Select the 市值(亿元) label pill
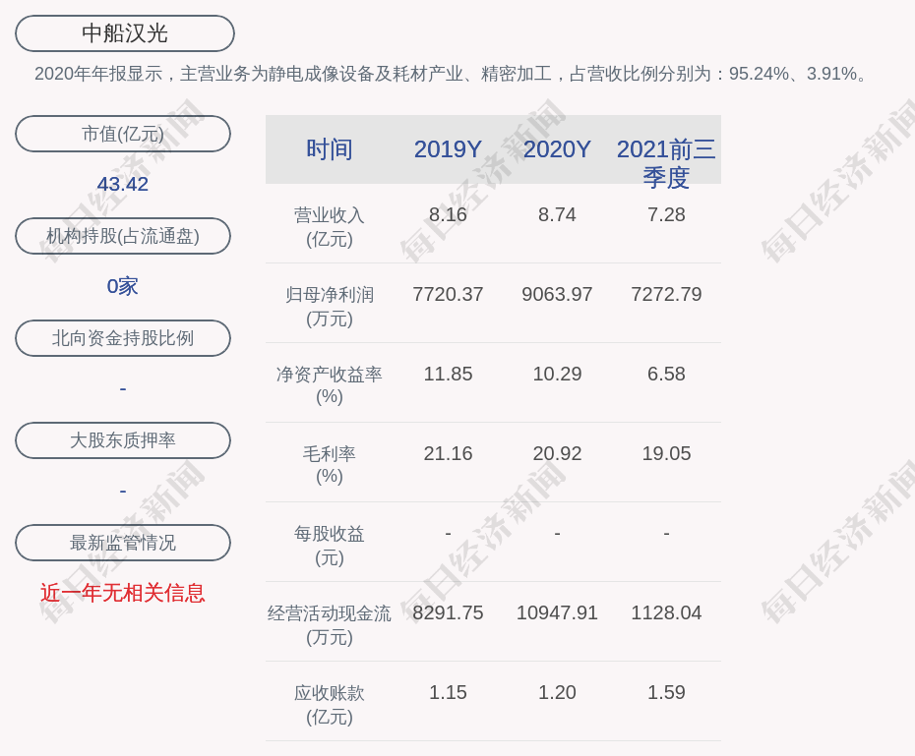Screen dimensions: 915x756 click(x=123, y=134)
